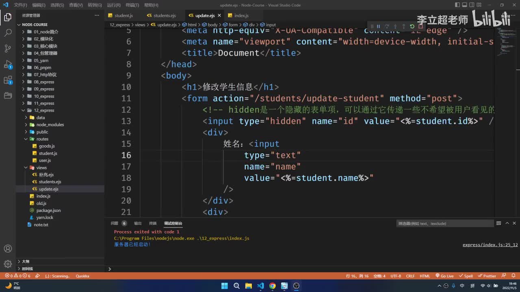Toggle word wrap in debug console panel
Viewport: 520px width, 292px height.
click(498, 223)
